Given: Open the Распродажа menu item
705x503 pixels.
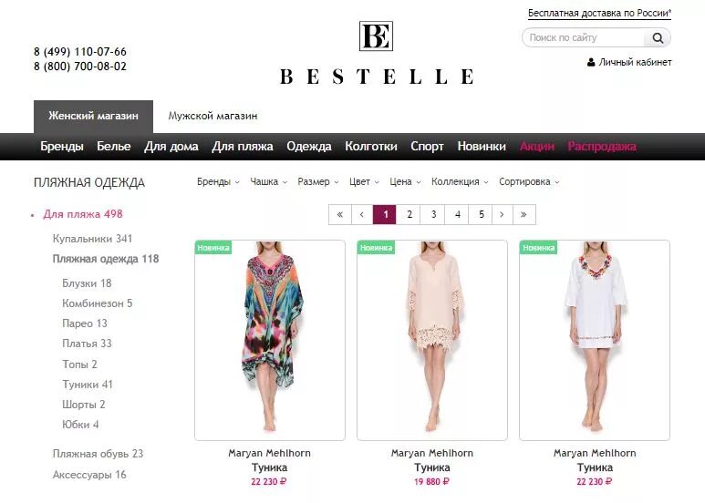Looking at the screenshot, I should [x=602, y=147].
